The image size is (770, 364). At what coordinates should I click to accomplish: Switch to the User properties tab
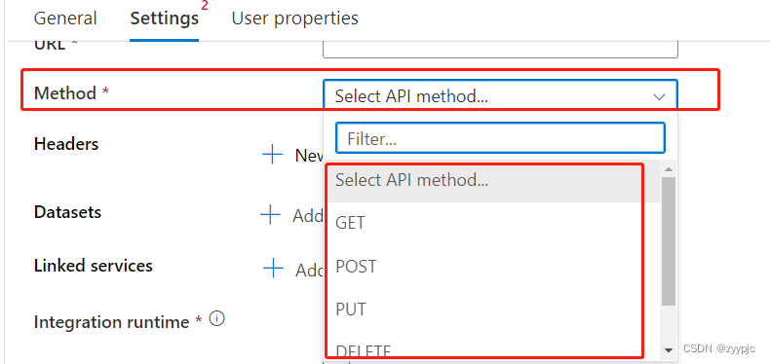tap(294, 18)
